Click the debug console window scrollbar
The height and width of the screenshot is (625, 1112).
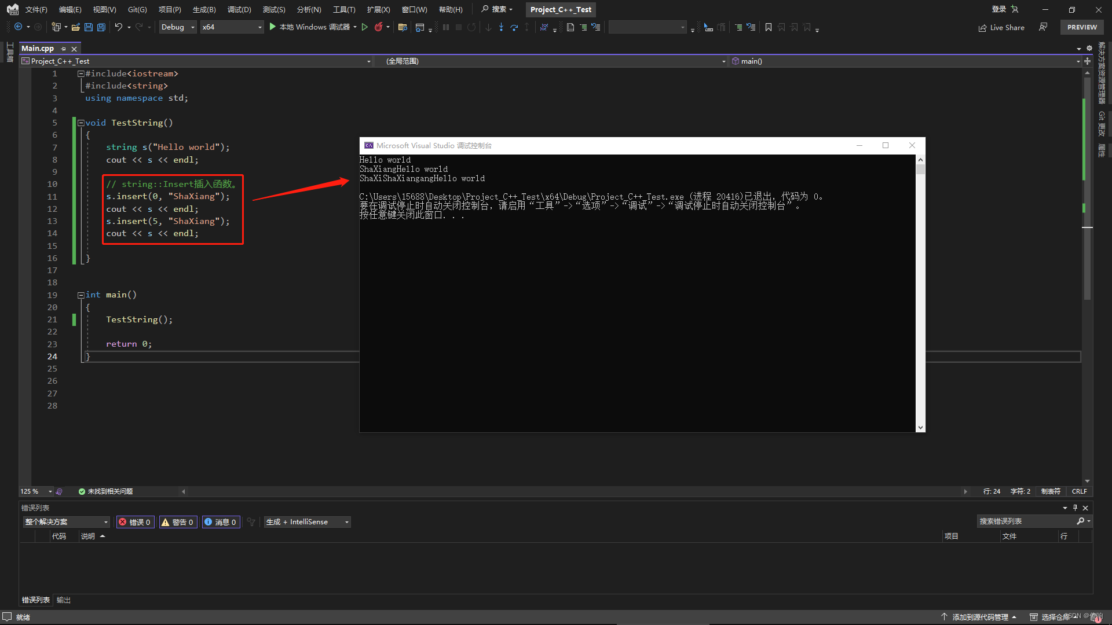pos(920,293)
